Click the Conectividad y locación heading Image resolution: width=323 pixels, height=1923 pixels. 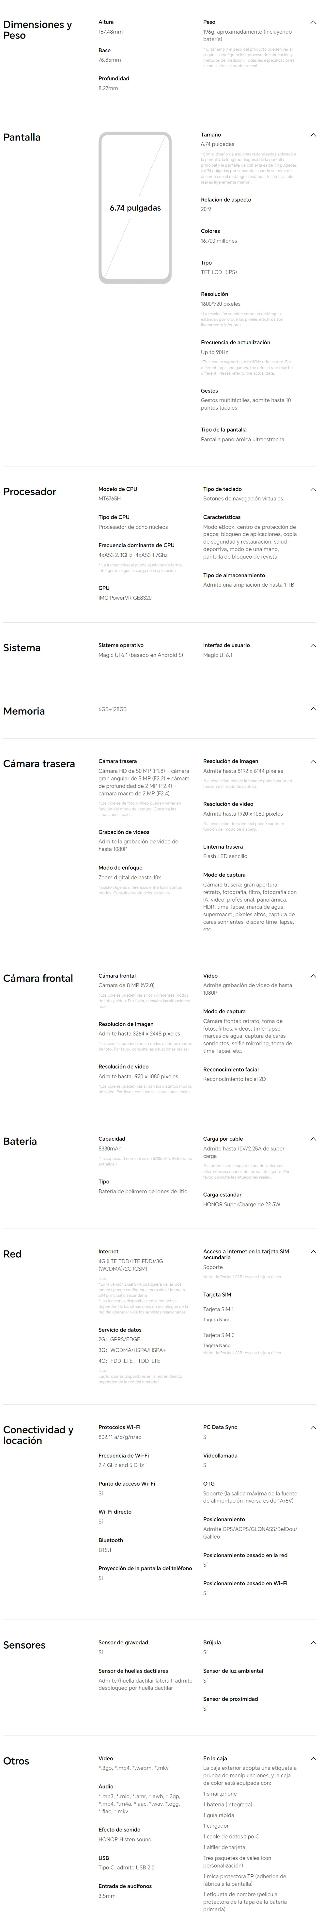38,1435
